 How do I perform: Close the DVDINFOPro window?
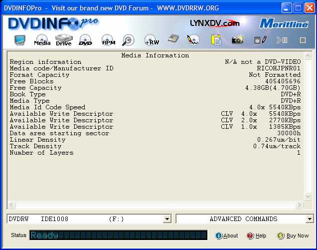tap(310, 8)
